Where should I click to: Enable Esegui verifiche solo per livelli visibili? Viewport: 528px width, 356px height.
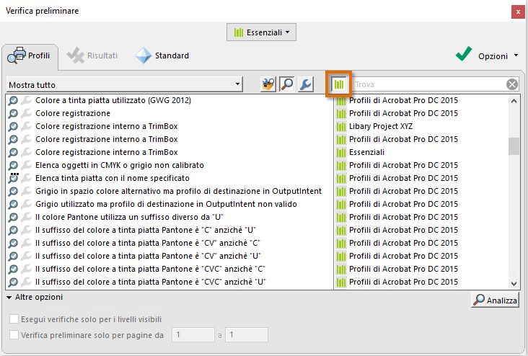14,319
